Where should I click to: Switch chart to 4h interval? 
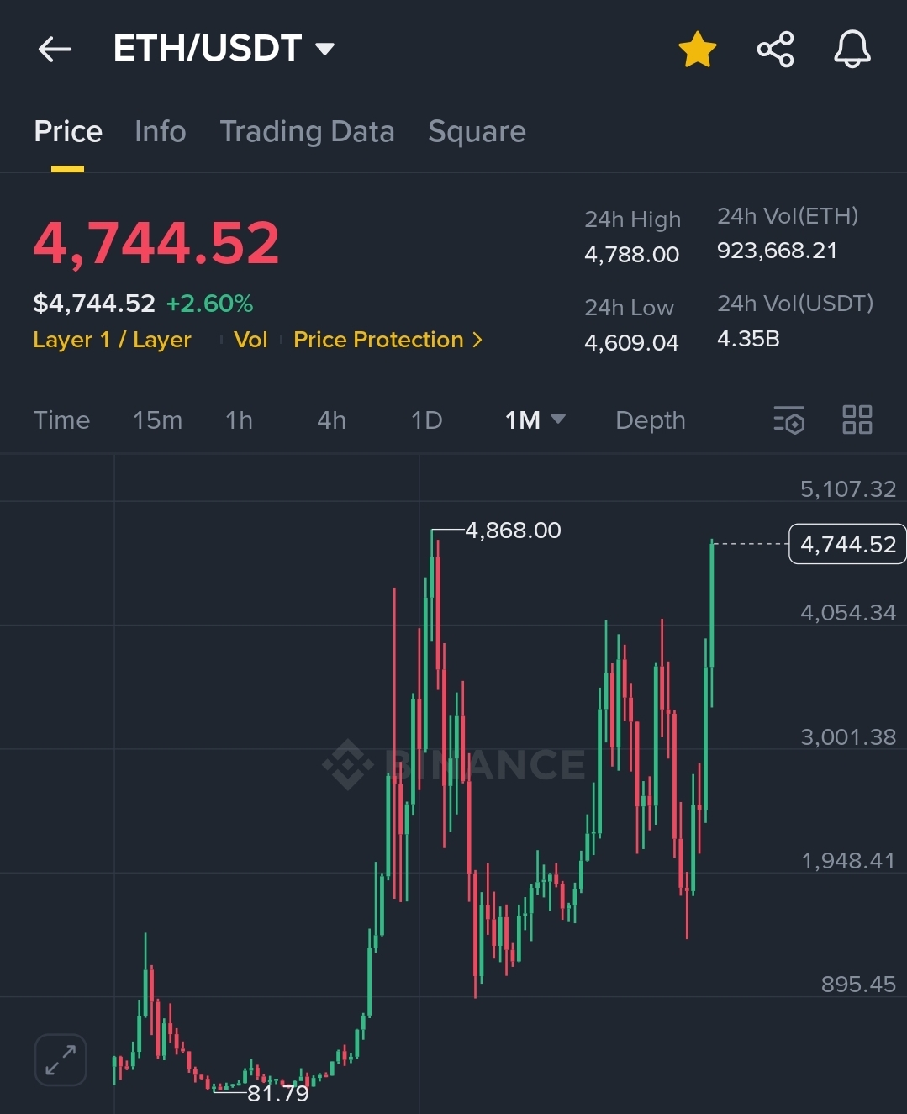tap(331, 420)
